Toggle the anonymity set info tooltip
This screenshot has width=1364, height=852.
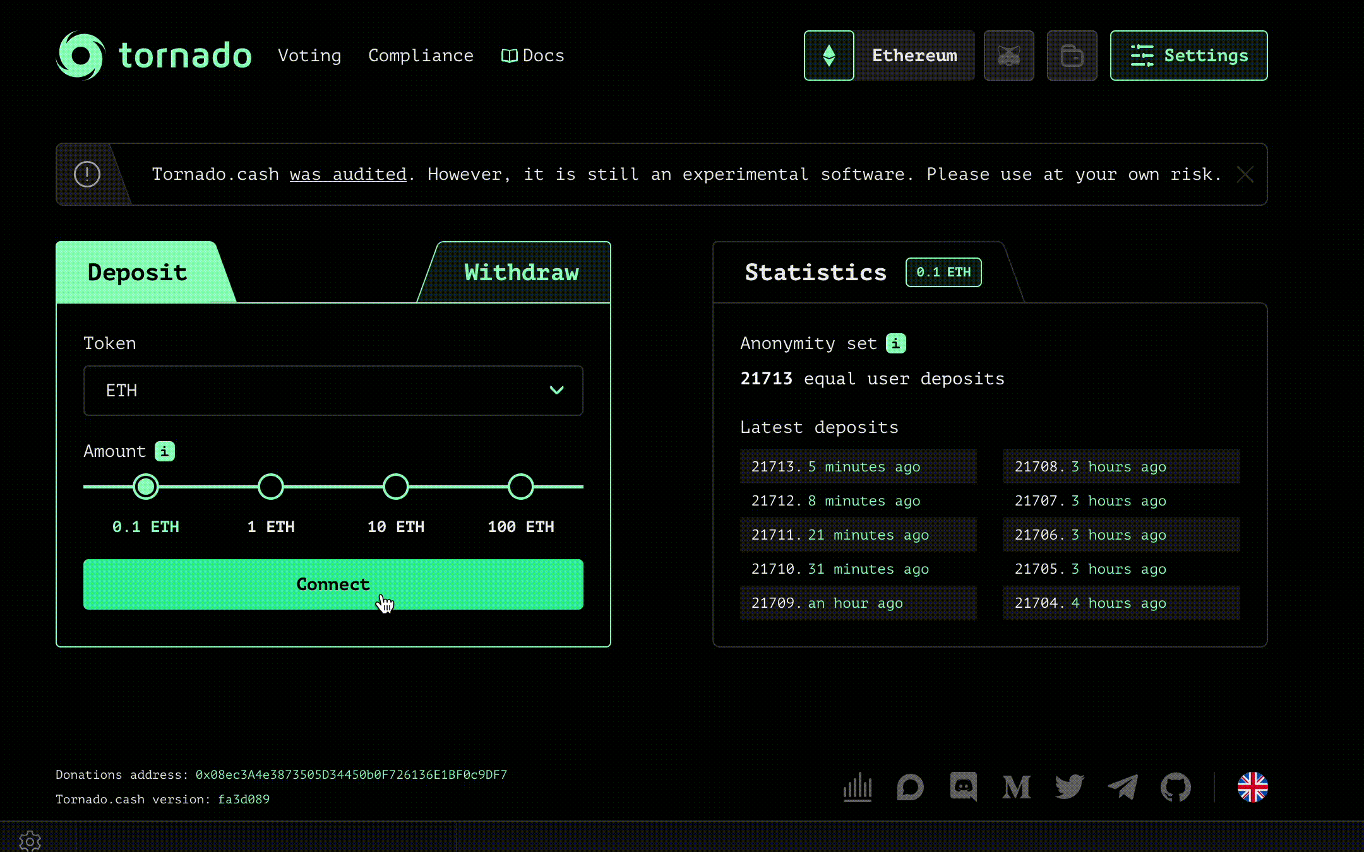895,343
